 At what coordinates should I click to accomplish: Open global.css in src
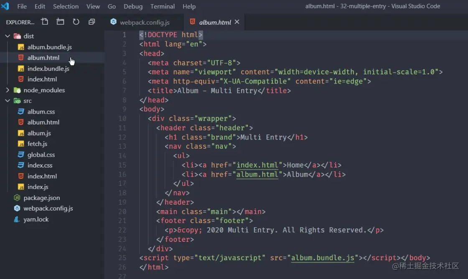point(41,155)
